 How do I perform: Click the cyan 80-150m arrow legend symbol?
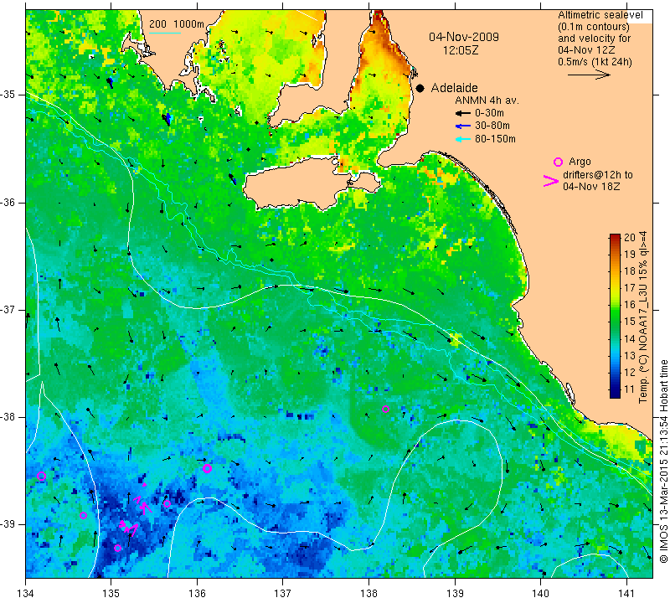tap(463, 139)
